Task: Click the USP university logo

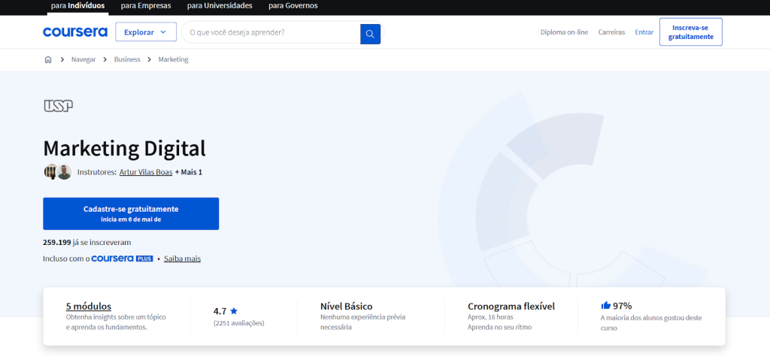Action: point(59,105)
